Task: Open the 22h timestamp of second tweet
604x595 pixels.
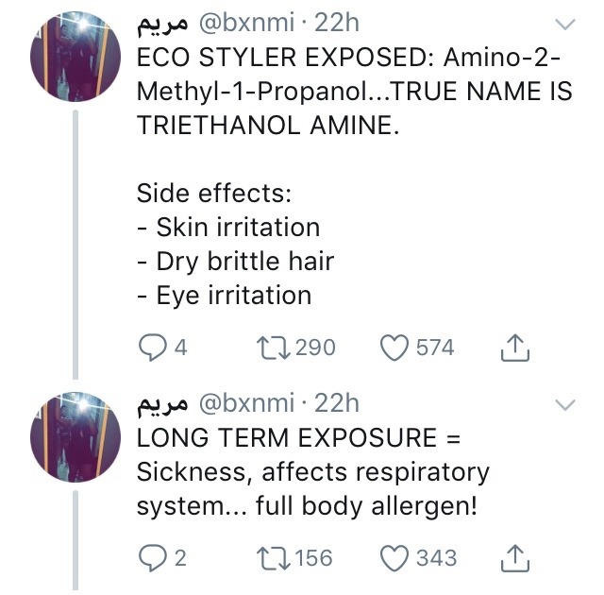Action: [x=337, y=403]
